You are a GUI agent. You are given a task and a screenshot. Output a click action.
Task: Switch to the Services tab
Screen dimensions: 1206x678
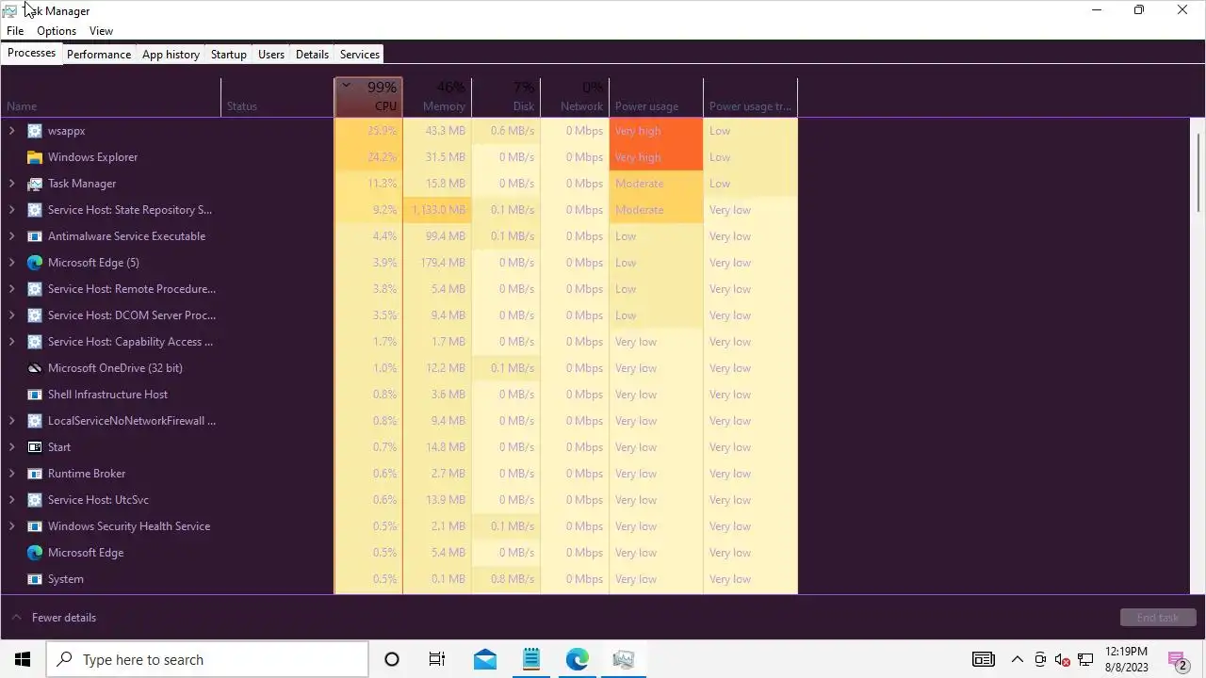pyautogui.click(x=360, y=55)
